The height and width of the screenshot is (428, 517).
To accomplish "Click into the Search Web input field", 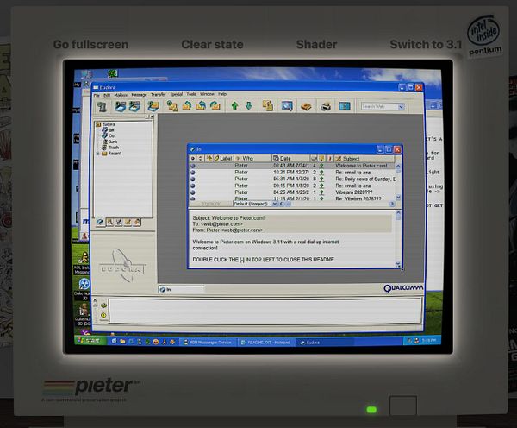I will pos(379,107).
